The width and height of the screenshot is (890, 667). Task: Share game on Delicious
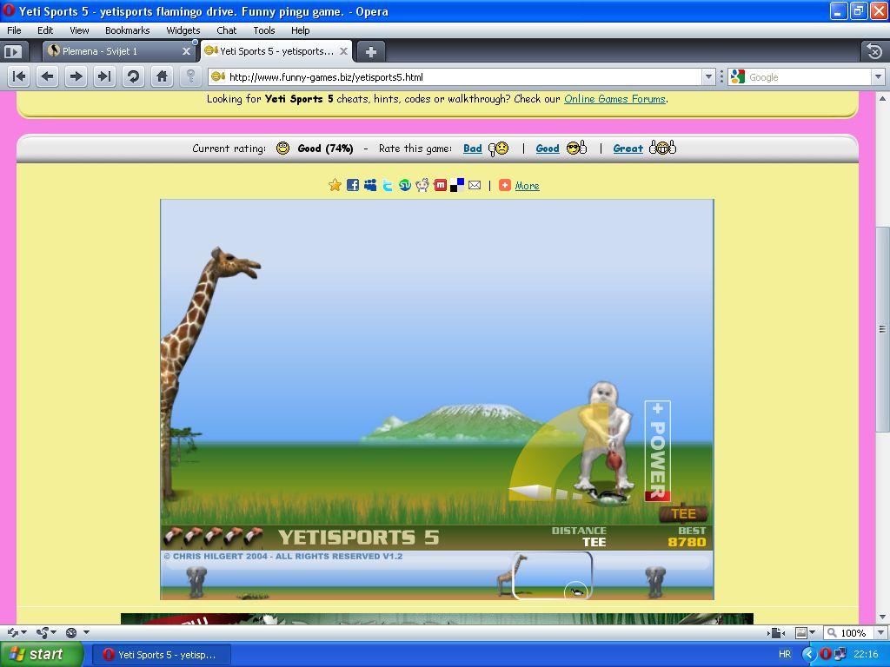click(457, 185)
